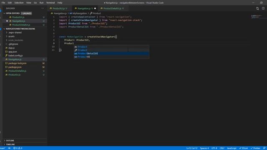Open package.json in the file tree
This screenshot has height=150, width=267.
click(15, 67)
